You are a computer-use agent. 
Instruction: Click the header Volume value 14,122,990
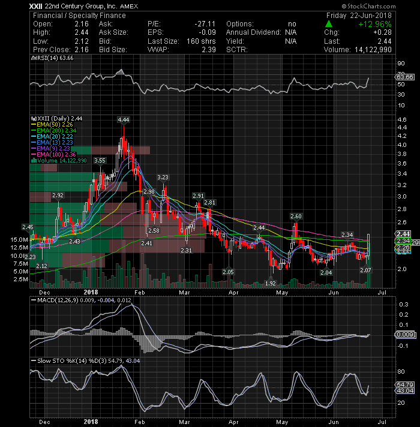(373, 50)
